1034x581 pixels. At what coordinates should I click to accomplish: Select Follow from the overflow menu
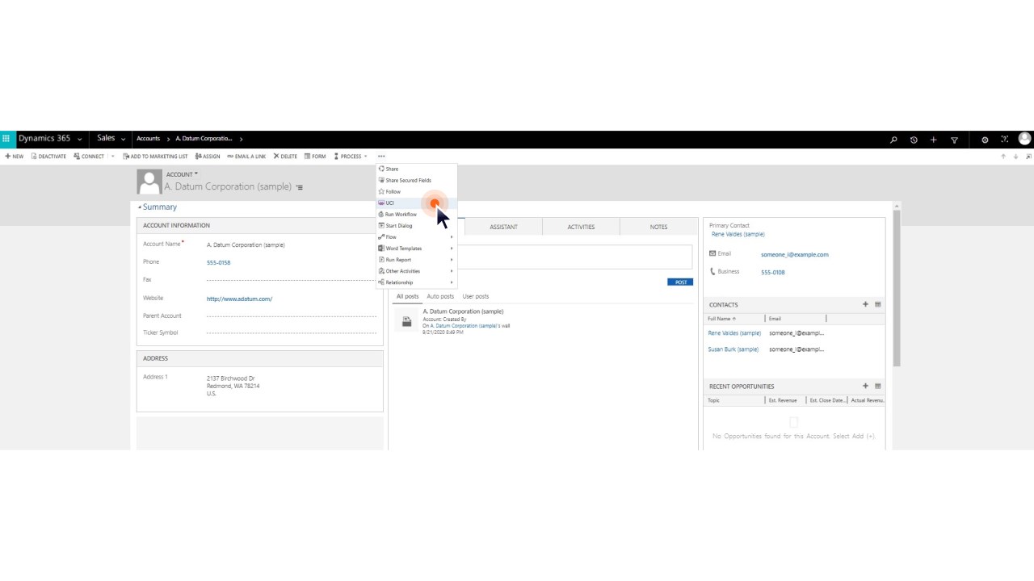click(417, 191)
